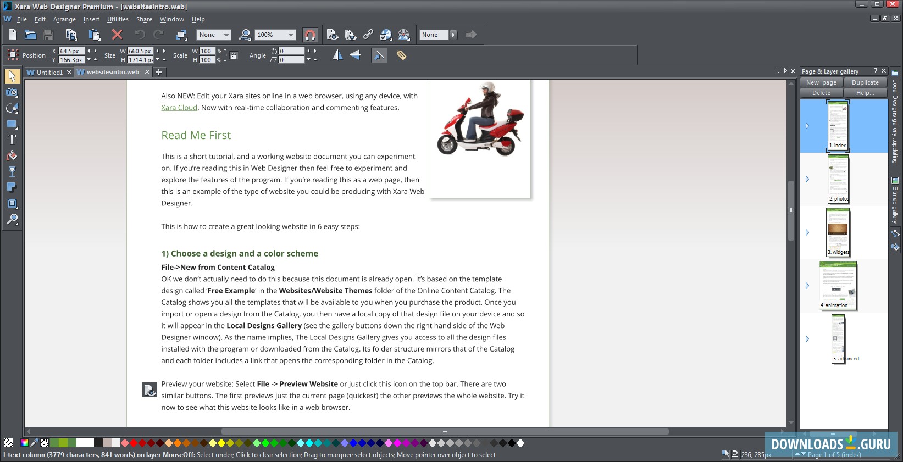Viewport: 903px width, 462px height.
Task: Switch to the websitesintro.web tab
Action: [x=113, y=72]
